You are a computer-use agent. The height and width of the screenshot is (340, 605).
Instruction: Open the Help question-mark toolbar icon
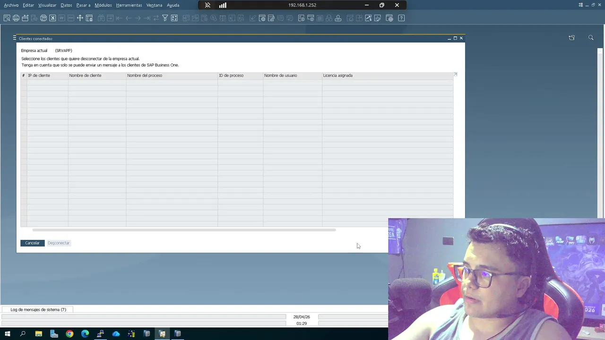pyautogui.click(x=401, y=18)
